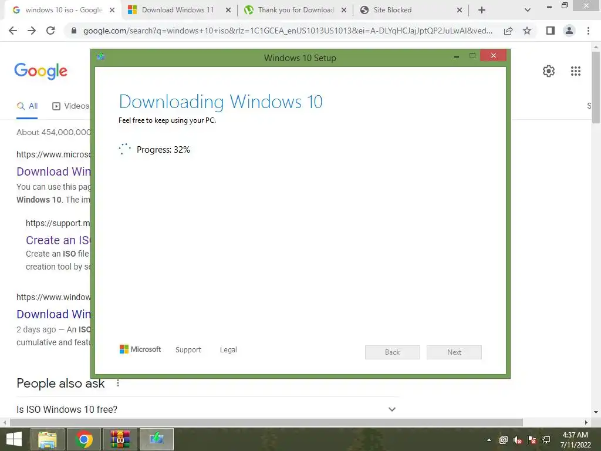This screenshot has width=601, height=451.
Task: Click the page vertical scrollbar thumb
Action: (596, 87)
